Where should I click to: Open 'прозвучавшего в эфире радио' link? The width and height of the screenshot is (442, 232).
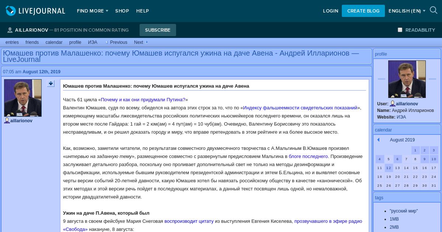point(328,221)
